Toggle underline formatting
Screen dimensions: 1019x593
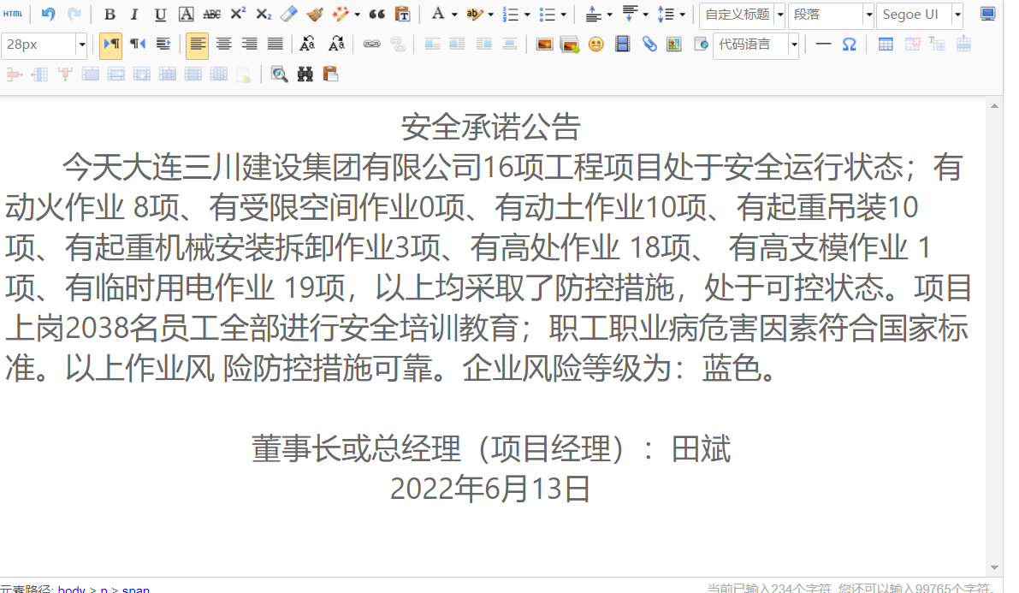click(160, 14)
